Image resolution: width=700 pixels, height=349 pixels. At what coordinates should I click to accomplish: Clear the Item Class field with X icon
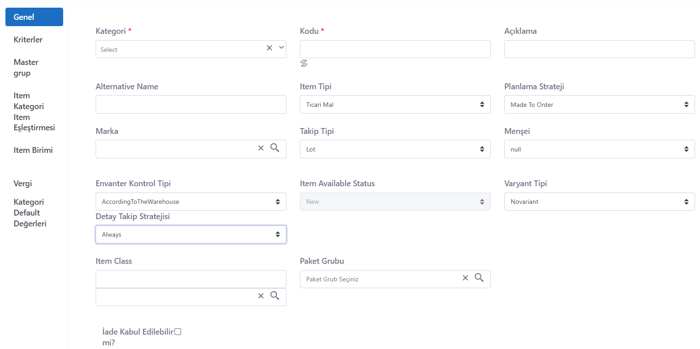261,296
